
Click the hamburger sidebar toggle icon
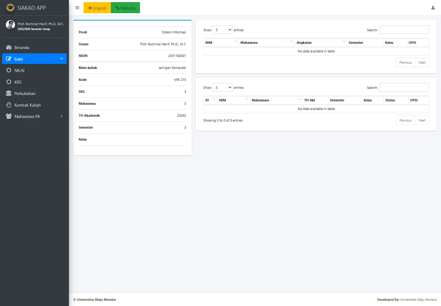(77, 8)
